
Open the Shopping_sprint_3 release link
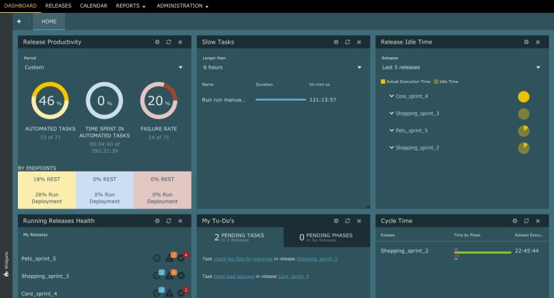pos(317,258)
